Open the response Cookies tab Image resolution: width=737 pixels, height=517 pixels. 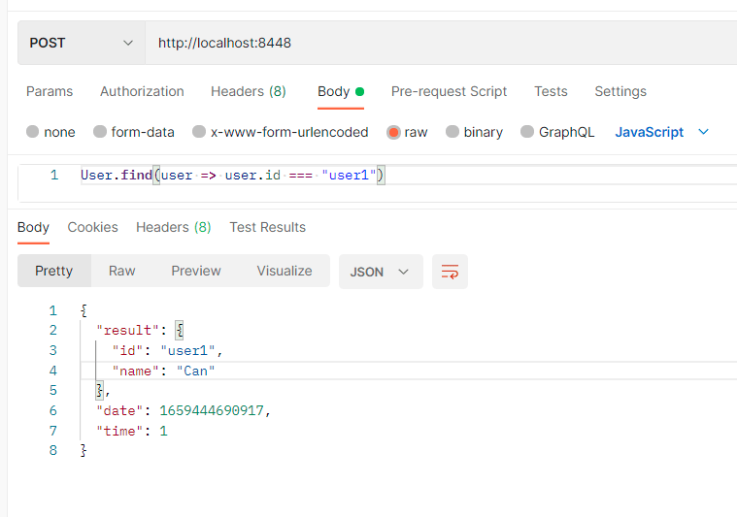tap(92, 227)
